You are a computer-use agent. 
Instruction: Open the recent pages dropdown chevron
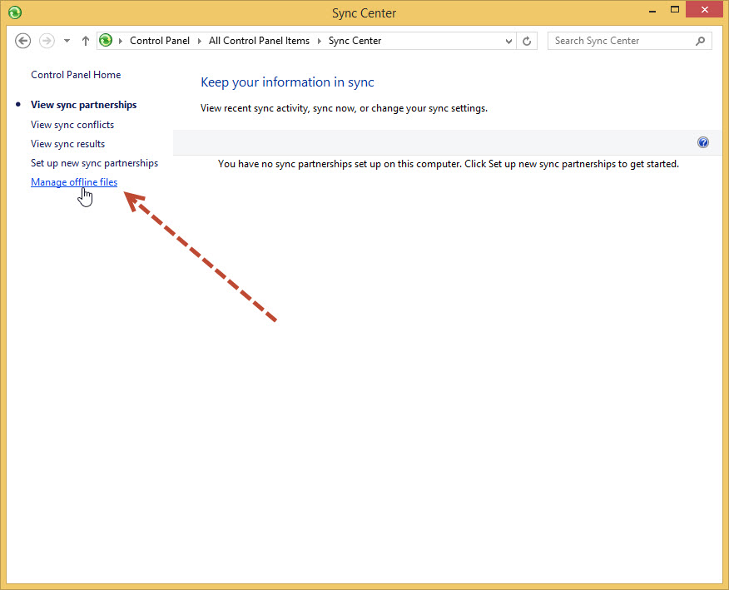tap(66, 40)
